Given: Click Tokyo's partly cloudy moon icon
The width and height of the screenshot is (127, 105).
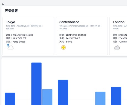Looking at the screenshot, I should pos(10,47).
